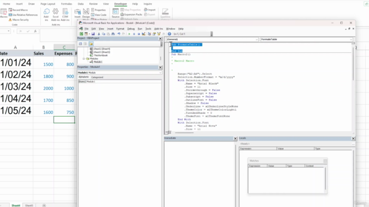Switch to the Alphabetic properties tab
Viewport: 369px width, 207px height.
[x=84, y=77]
